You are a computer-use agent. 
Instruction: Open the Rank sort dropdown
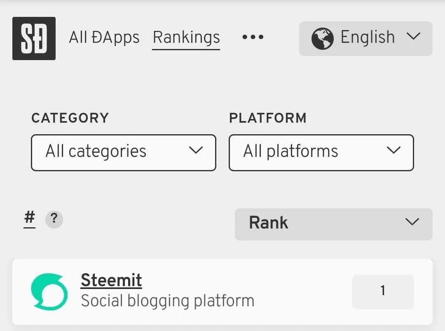coord(333,224)
